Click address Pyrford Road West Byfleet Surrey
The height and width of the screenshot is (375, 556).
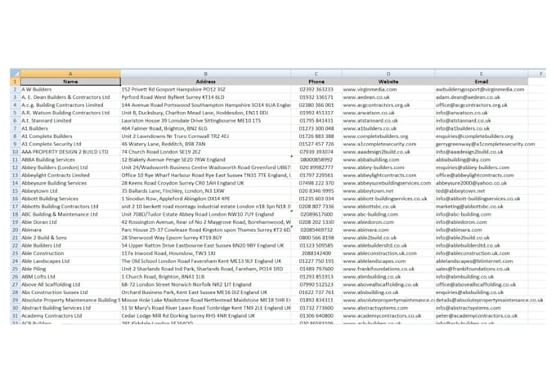[206, 97]
